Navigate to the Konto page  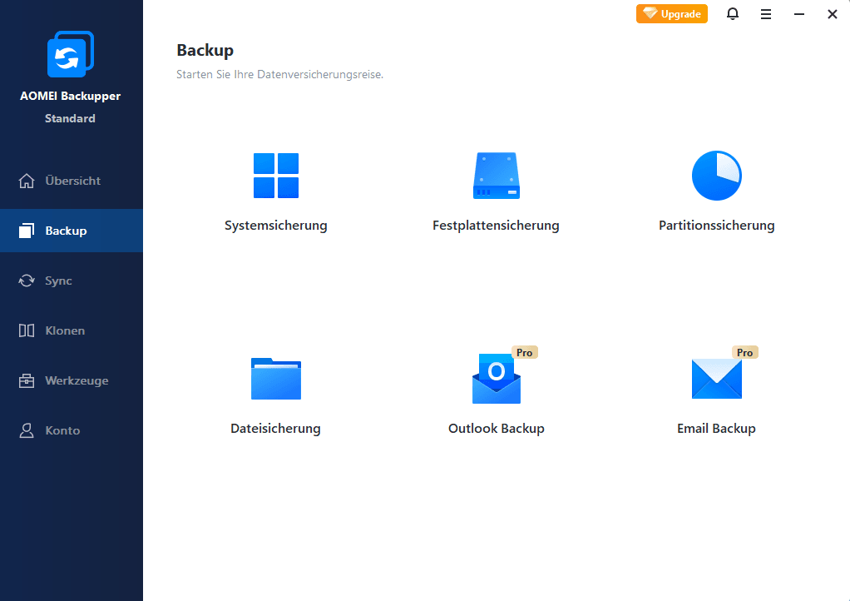pos(62,430)
